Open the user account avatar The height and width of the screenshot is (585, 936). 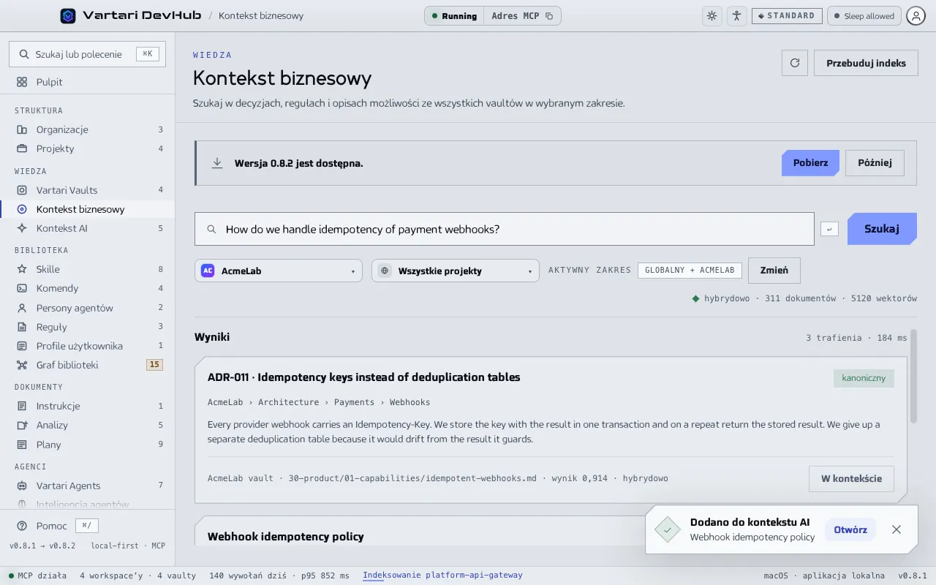[x=916, y=15]
